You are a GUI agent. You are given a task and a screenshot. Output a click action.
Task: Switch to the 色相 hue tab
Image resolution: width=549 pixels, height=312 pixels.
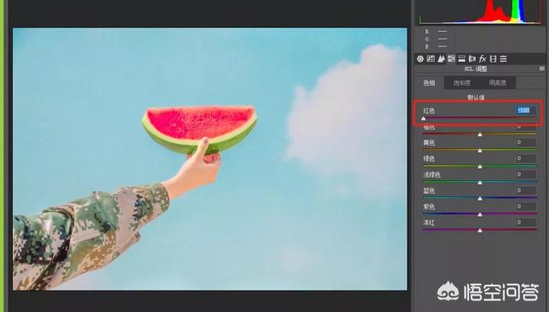[x=429, y=83]
